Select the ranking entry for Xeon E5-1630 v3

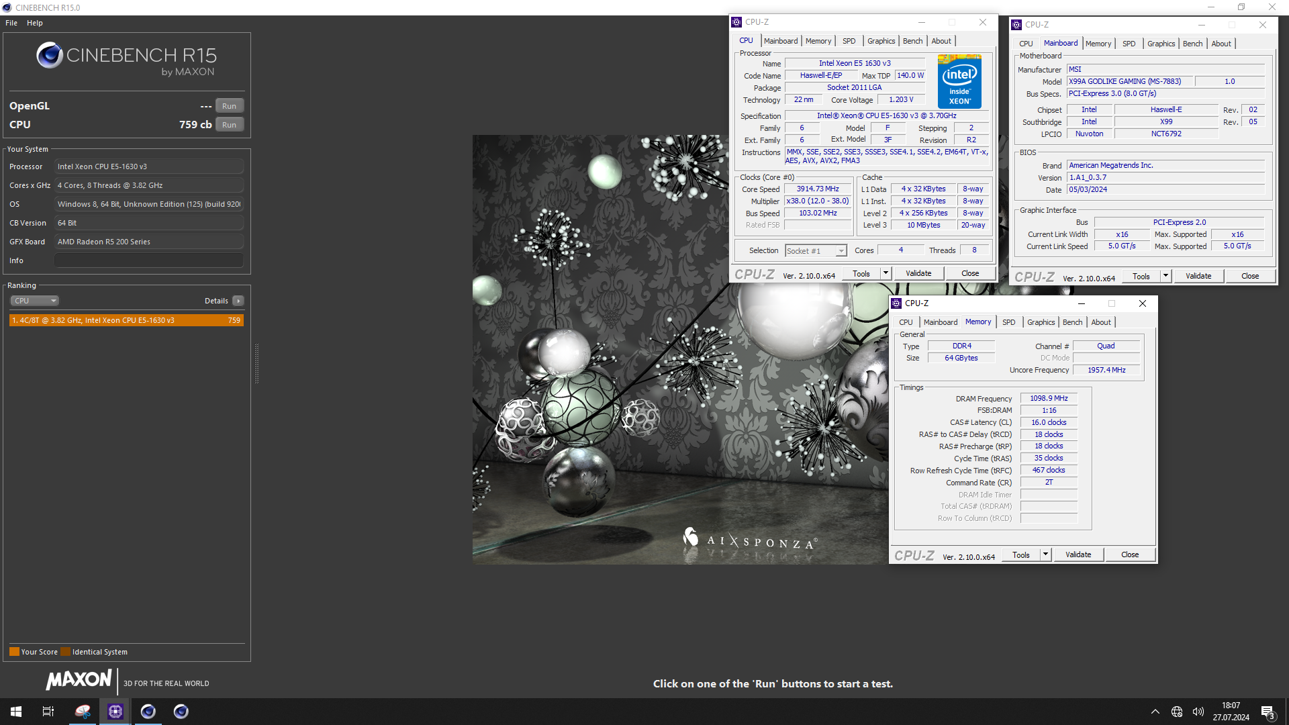tap(126, 320)
